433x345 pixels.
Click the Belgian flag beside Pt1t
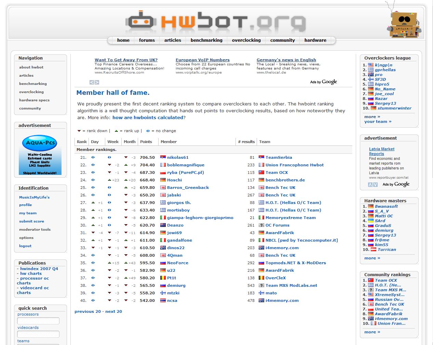tap(163, 278)
